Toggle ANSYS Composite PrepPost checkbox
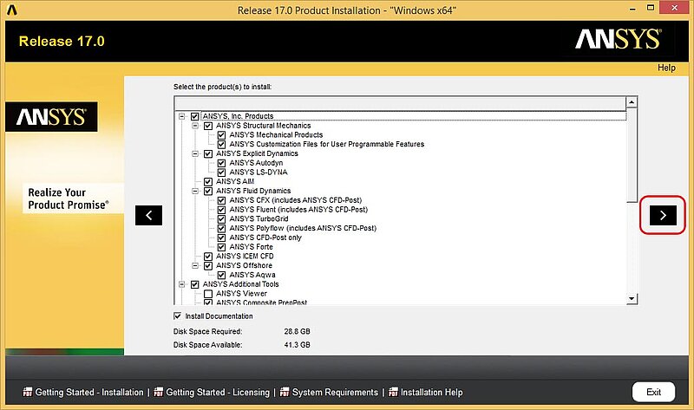Image resolution: width=694 pixels, height=410 pixels. point(208,303)
